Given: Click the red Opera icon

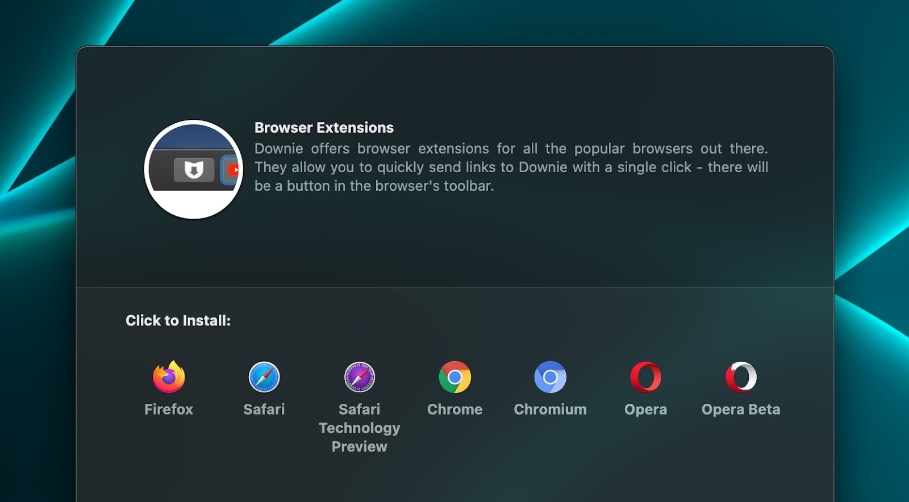Looking at the screenshot, I should pos(646,377).
